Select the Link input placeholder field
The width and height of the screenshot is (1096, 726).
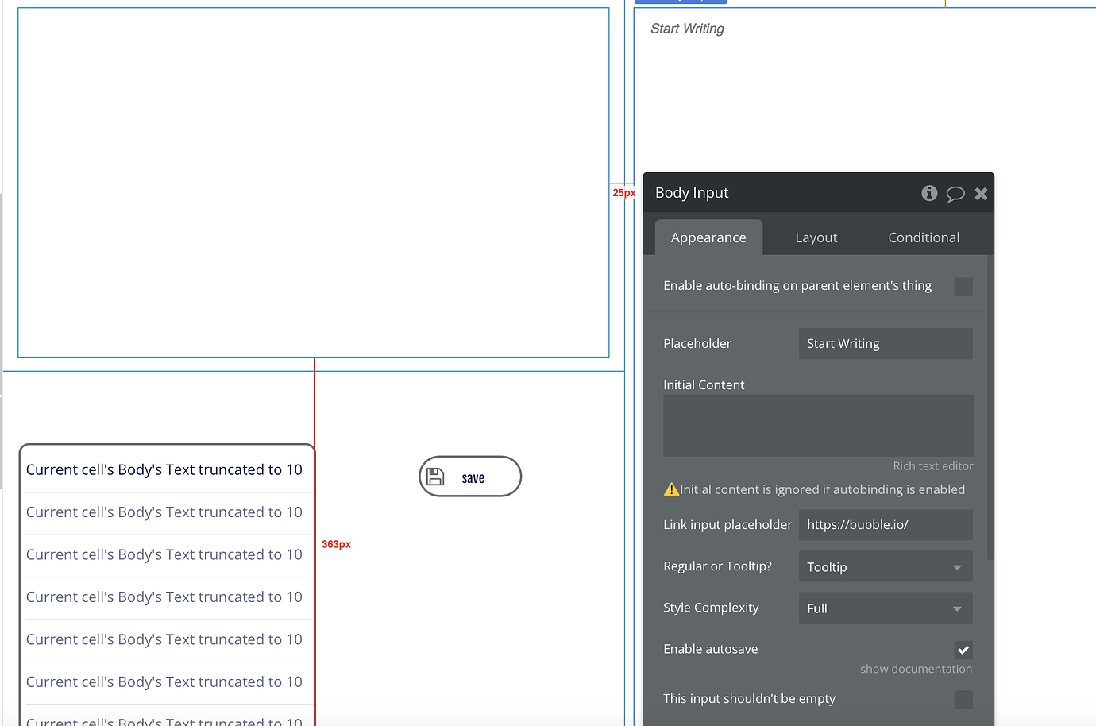885,524
